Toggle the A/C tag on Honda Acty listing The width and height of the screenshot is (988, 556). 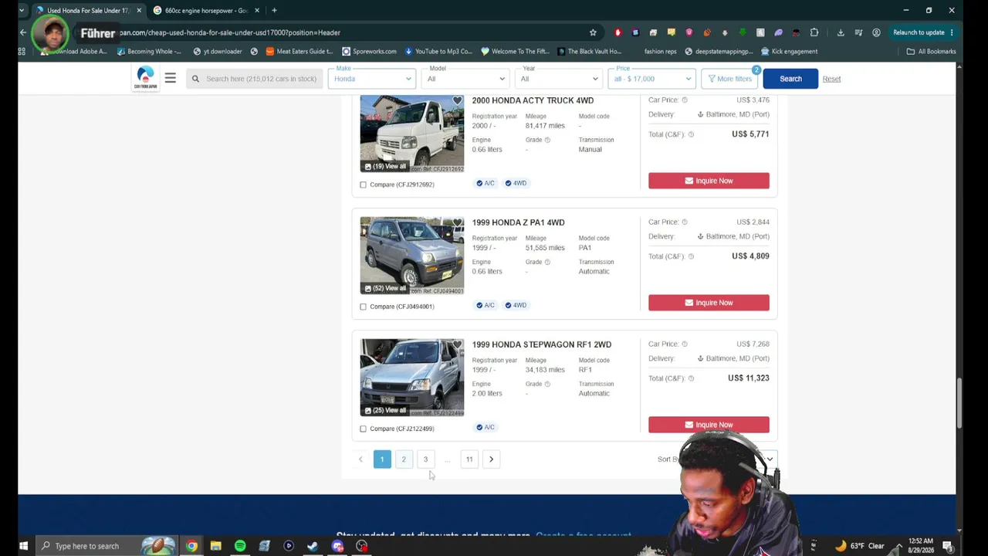tap(486, 183)
